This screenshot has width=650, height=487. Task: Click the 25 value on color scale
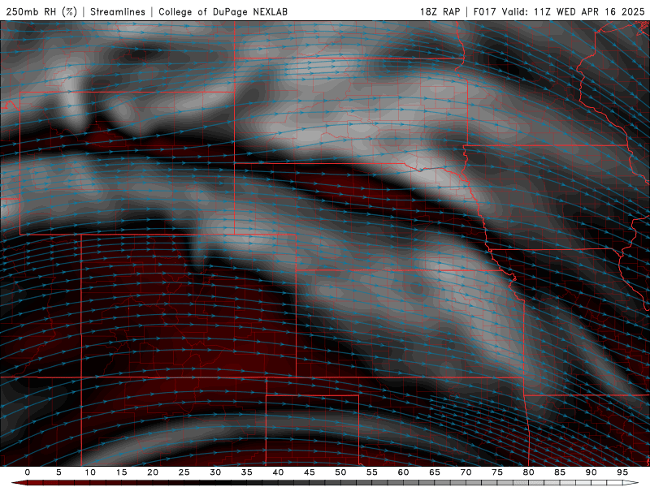pos(184,472)
